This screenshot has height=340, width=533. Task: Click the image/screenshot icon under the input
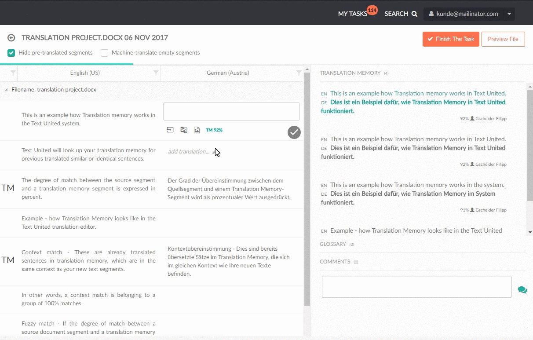tap(197, 130)
